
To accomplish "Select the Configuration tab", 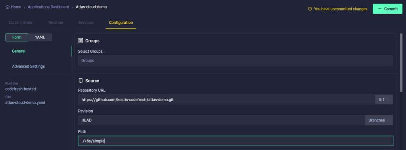I will click(121, 23).
